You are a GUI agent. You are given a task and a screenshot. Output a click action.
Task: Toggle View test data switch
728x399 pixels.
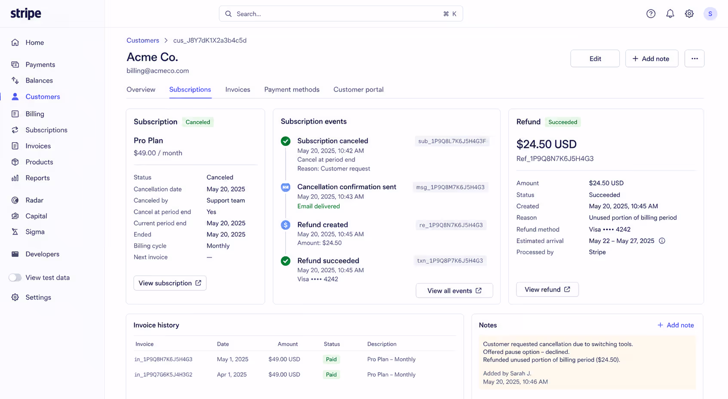coord(15,277)
